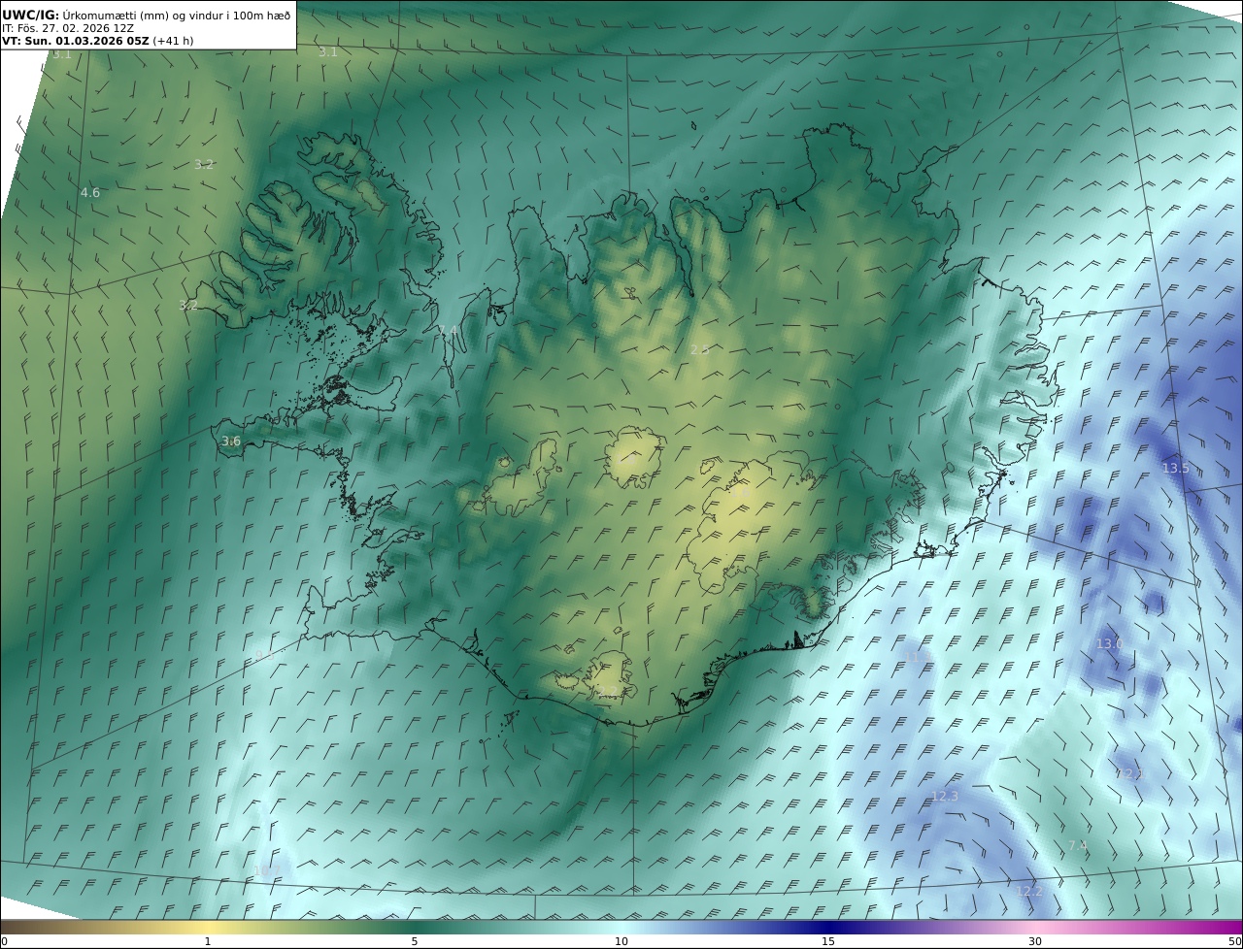Click the 13.0 value label
Screen dimensions: 1243x949
click(x=1109, y=644)
